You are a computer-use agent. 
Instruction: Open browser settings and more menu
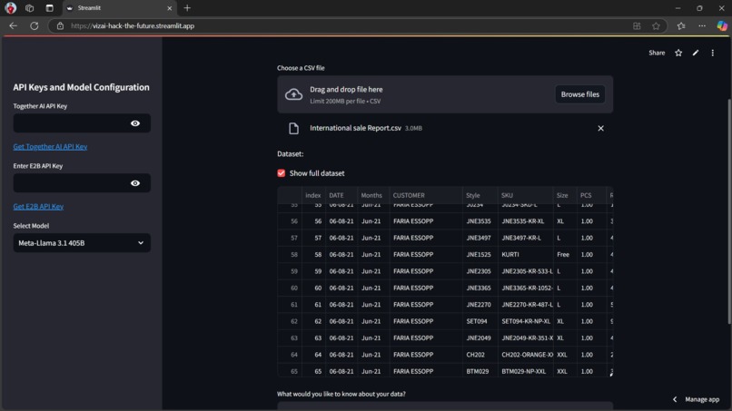tap(702, 25)
